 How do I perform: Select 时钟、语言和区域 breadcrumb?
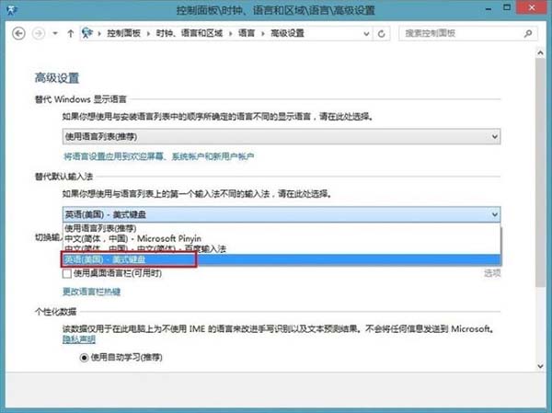coord(189,33)
